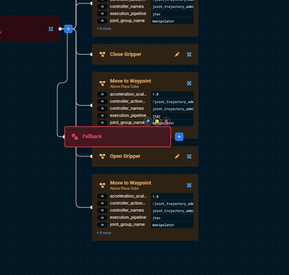Click the red trash delete icon above Fallback
The image size is (289, 275).
coord(166,122)
